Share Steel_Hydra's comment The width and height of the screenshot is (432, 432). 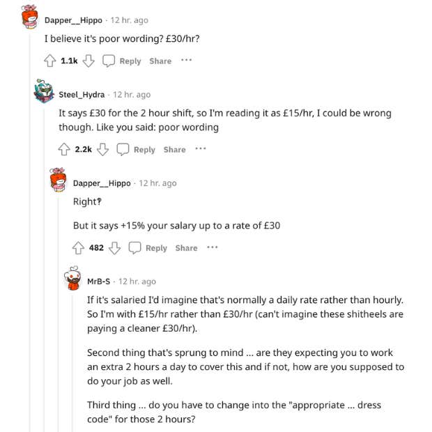click(174, 149)
